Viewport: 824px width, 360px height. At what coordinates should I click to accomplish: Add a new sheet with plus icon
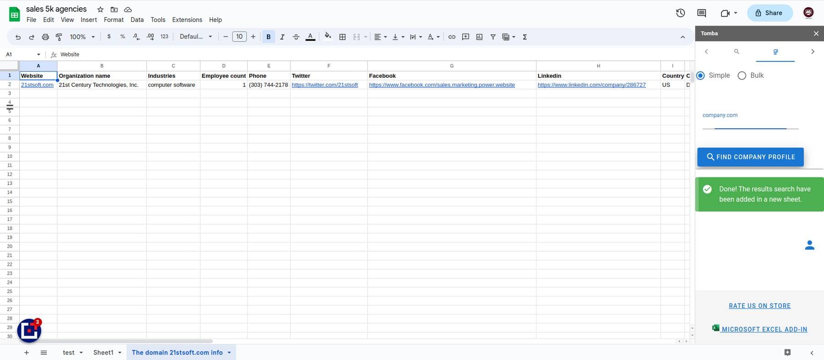coord(27,353)
